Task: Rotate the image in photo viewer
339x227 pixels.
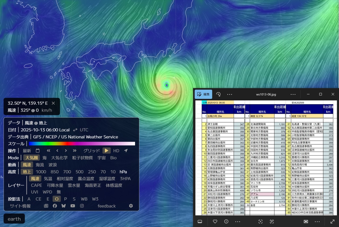Action: coord(218,94)
